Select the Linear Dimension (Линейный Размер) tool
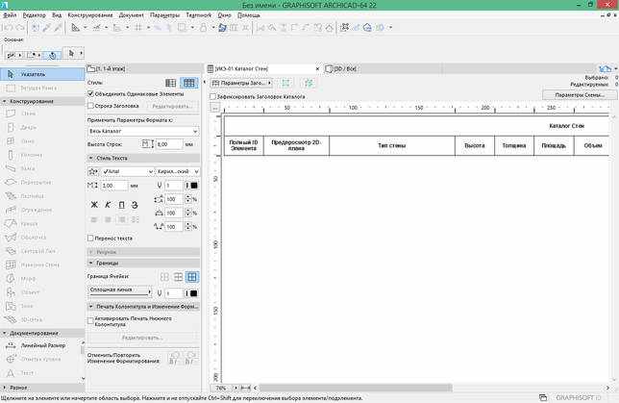 40,345
